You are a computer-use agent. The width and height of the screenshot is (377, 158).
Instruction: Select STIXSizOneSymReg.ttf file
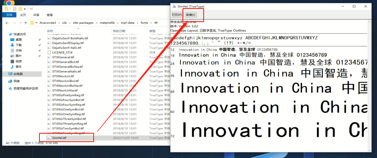(68, 114)
